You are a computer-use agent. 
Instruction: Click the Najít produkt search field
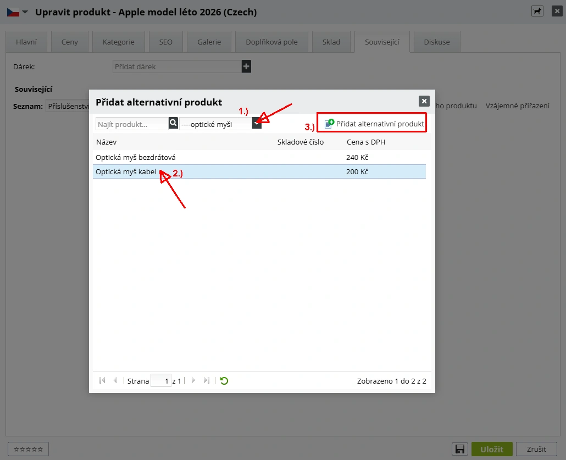132,124
